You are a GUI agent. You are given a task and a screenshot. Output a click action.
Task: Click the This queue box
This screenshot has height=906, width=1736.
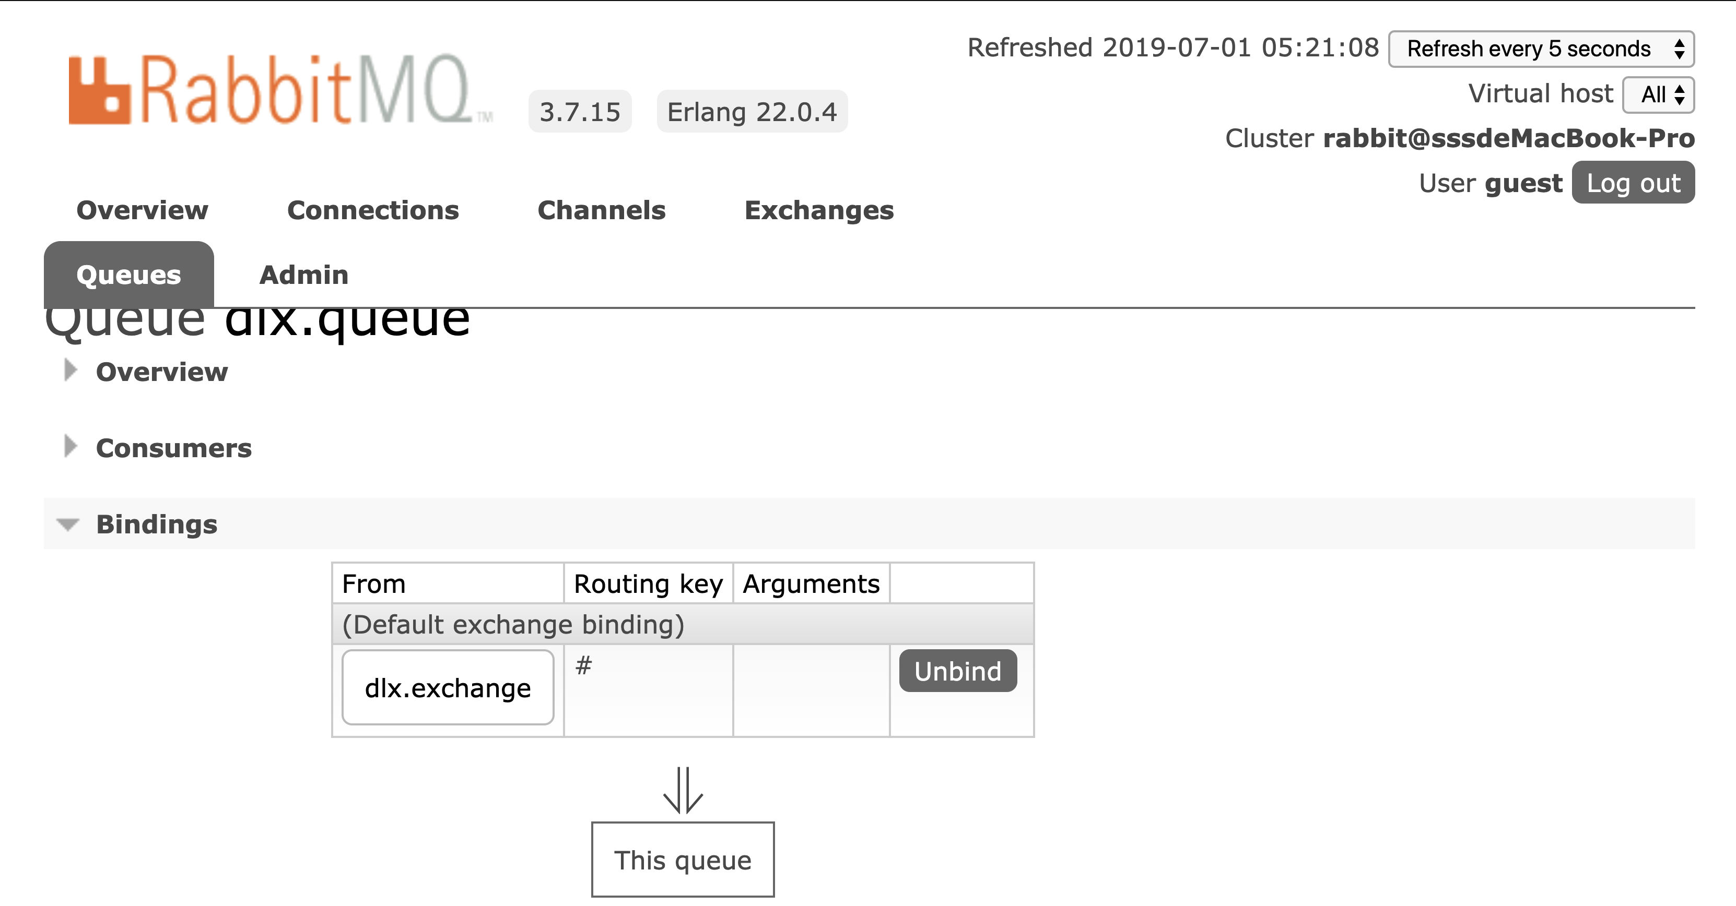click(x=683, y=860)
